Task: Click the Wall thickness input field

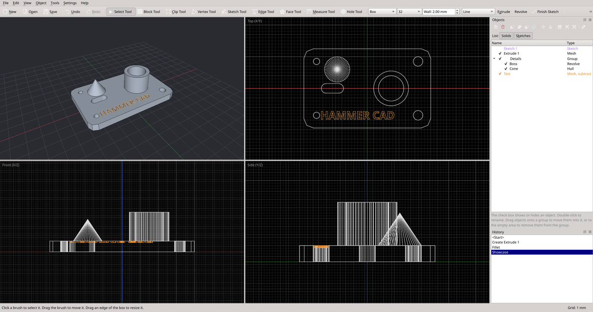Action: coord(439,12)
